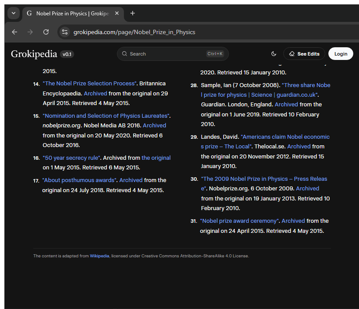Select the Nobel Prize in Physics tab

(73, 14)
